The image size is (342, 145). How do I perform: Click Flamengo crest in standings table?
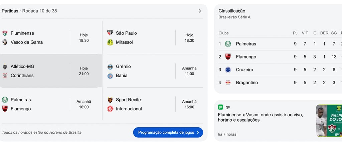[228, 57]
